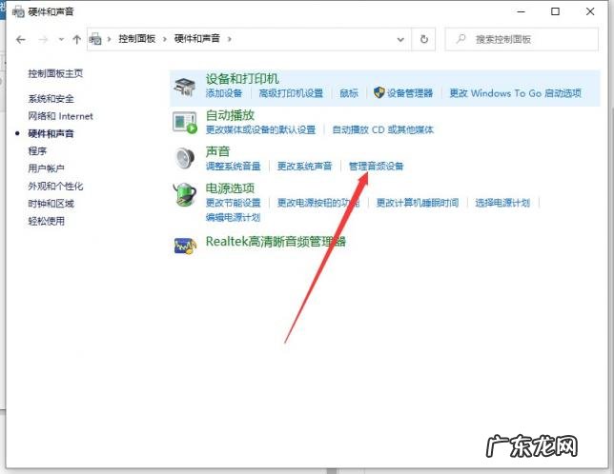Open 设备管理器 link
Image resolution: width=614 pixels, height=474 pixels.
click(x=410, y=93)
